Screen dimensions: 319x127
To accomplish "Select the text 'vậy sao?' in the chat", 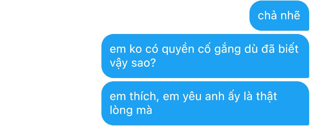I will (133, 64).
